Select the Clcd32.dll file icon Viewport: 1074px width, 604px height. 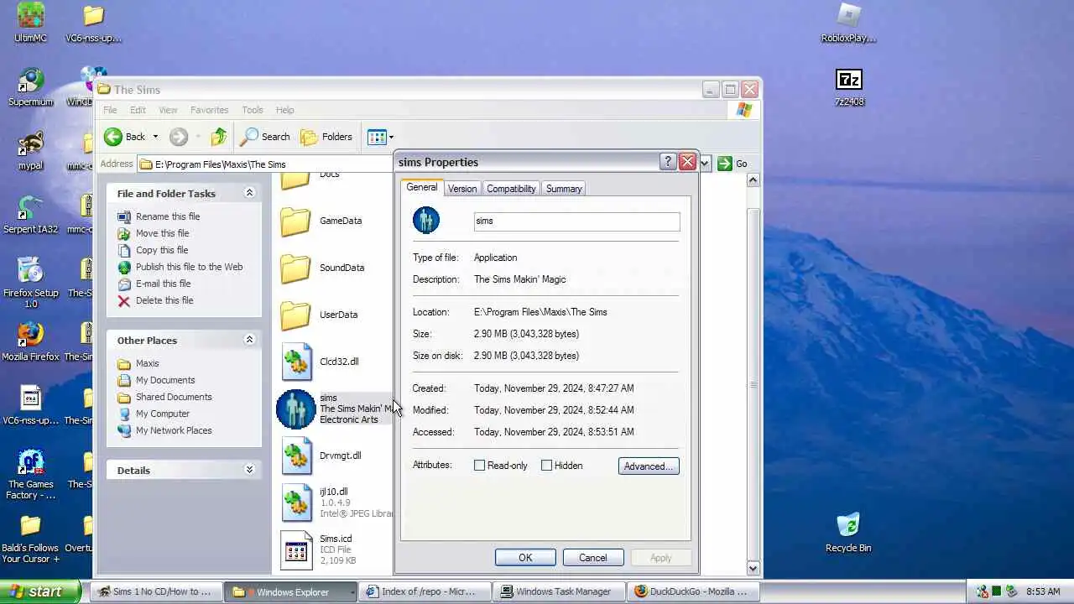(x=296, y=362)
